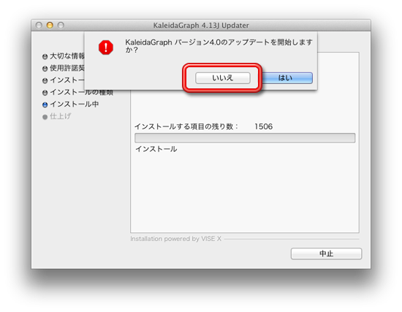Click the bullet beside 大切な情報

(x=45, y=56)
